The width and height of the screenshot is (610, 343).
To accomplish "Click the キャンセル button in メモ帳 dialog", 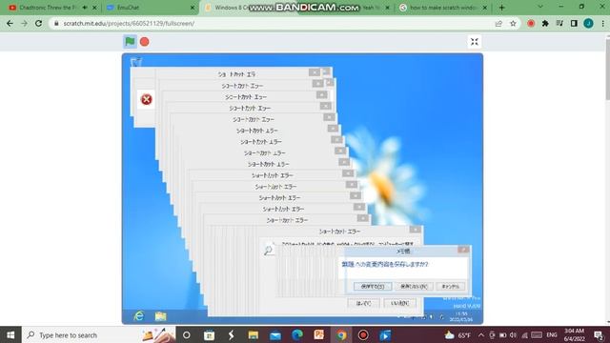I will click(x=451, y=286).
